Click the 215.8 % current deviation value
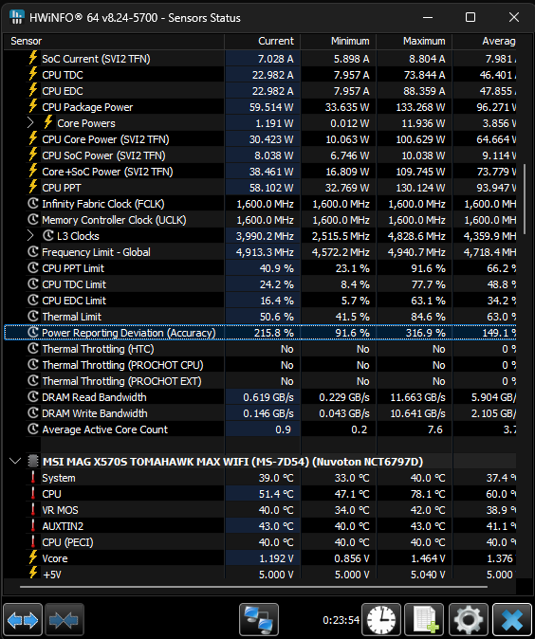Screen dimensions: 535x639 coord(273,333)
